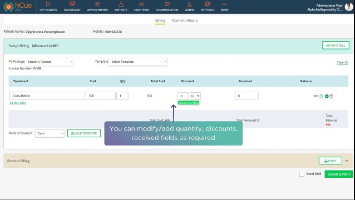Screen dimensions: 355x200
Task: Switch to the Payment History tab
Action: click(x=185, y=21)
